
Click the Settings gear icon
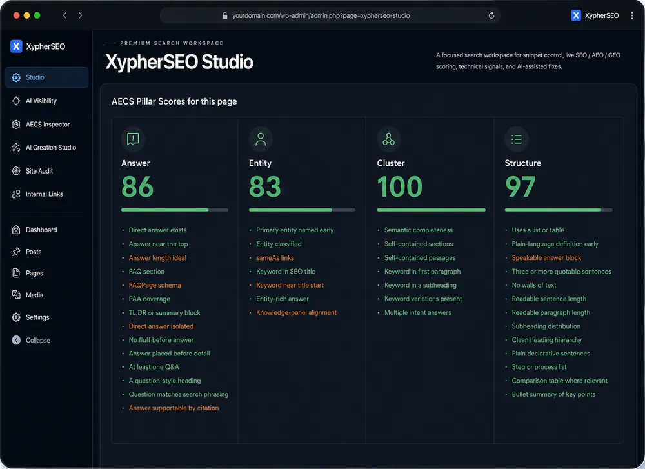[16, 317]
